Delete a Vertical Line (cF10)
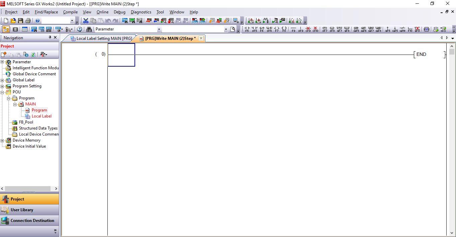 [x=315, y=29]
